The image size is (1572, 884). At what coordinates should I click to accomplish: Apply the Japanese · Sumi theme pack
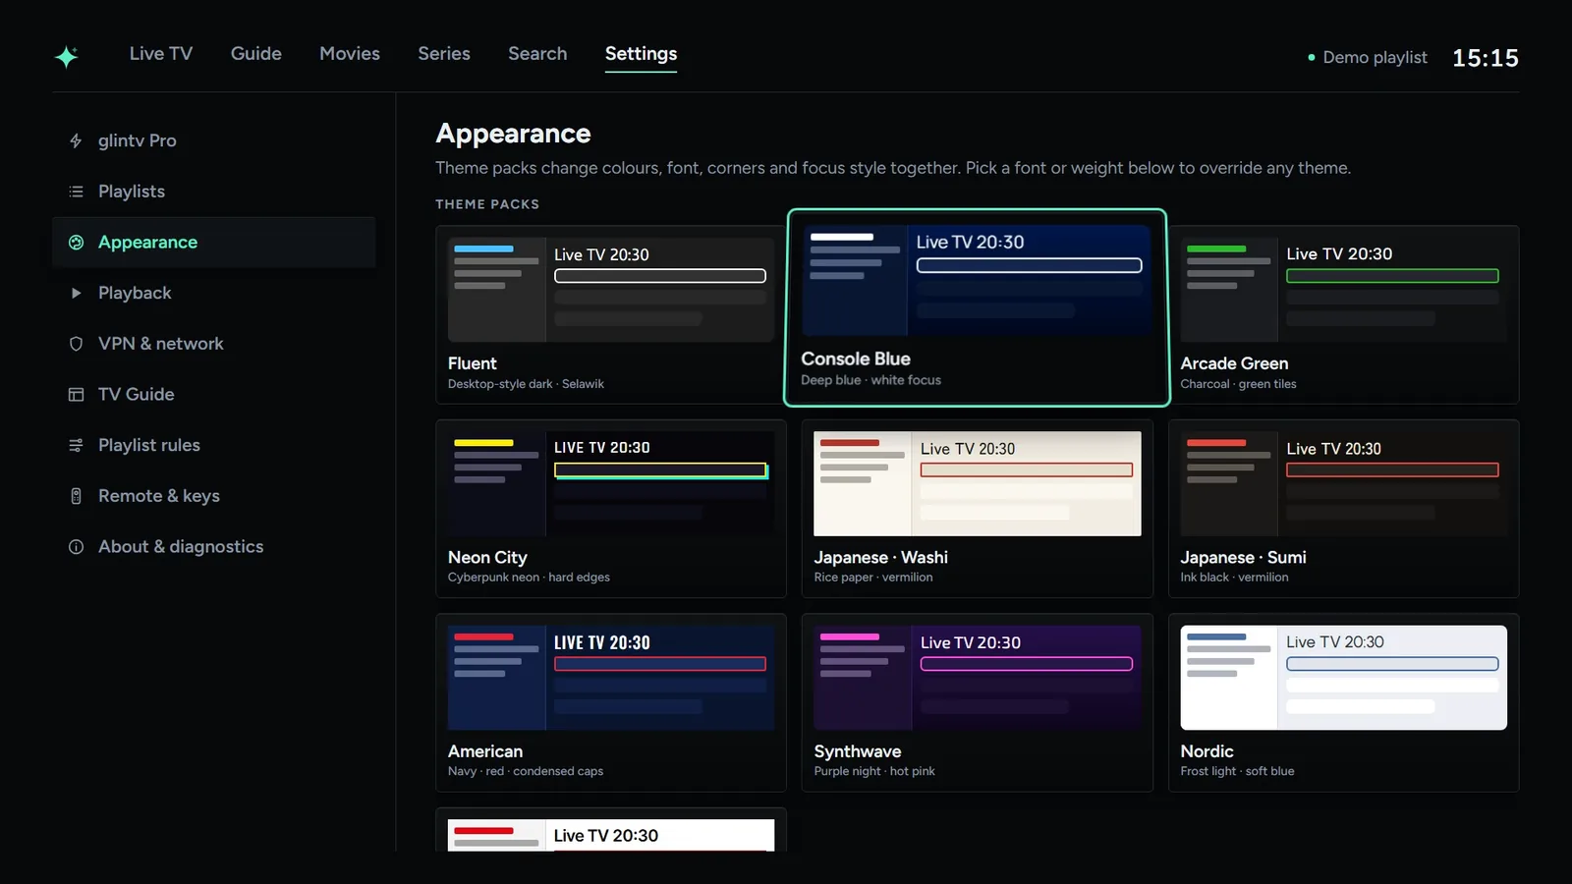1343,509
